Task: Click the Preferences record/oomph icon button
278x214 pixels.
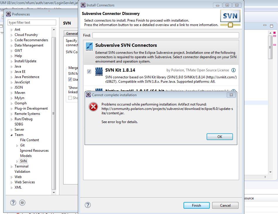Action: [22, 203]
